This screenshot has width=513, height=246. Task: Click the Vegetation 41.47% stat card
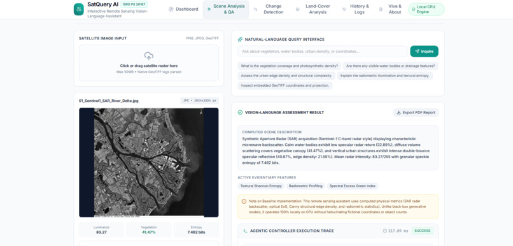tap(149, 229)
